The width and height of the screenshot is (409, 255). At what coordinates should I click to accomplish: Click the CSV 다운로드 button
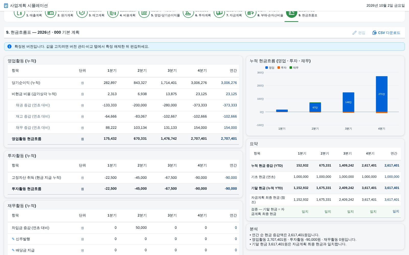coord(386,33)
